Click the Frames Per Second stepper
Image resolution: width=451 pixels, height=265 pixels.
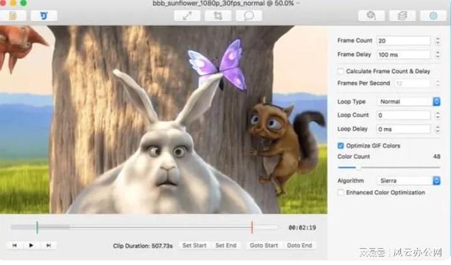[x=437, y=83]
